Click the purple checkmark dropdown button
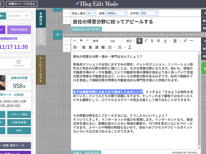Image resolution: width=206 pixels, height=154 pixels. pos(2,30)
